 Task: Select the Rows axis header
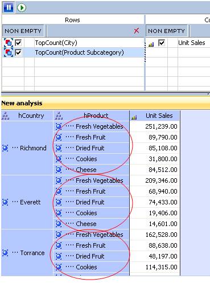pos(72,20)
